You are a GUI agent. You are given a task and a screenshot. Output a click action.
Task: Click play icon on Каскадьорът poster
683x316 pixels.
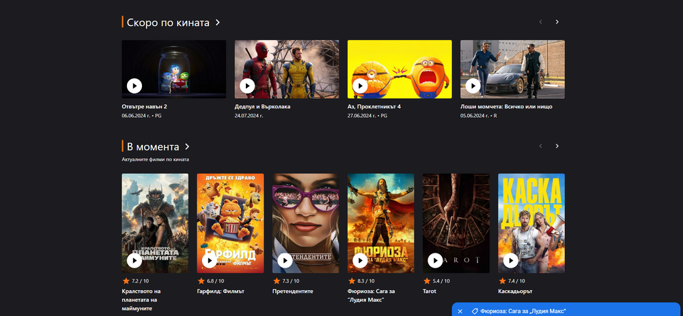click(510, 261)
